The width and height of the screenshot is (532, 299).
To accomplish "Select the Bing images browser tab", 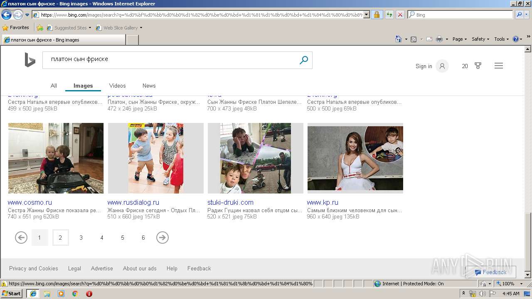I will tap(63, 40).
